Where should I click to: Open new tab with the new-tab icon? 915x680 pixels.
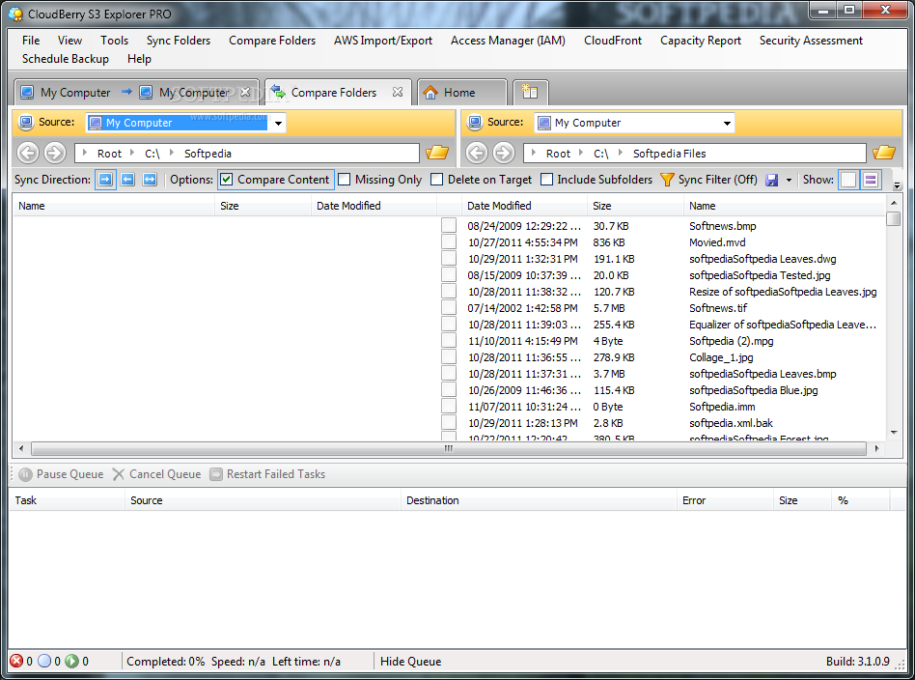(x=530, y=92)
